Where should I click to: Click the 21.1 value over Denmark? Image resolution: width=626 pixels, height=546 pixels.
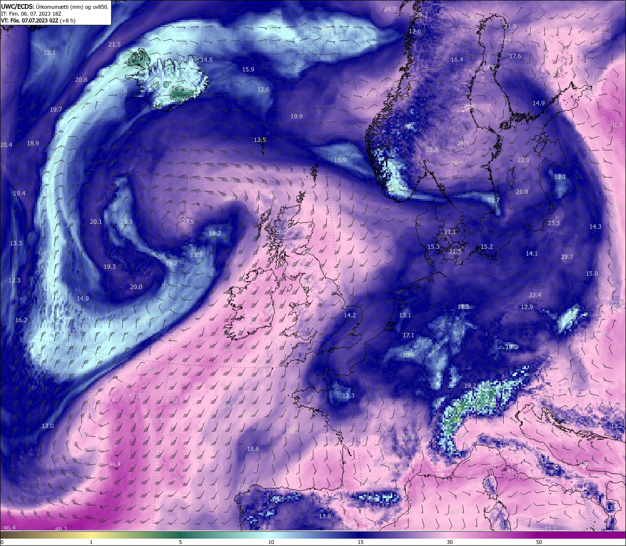coord(450,232)
